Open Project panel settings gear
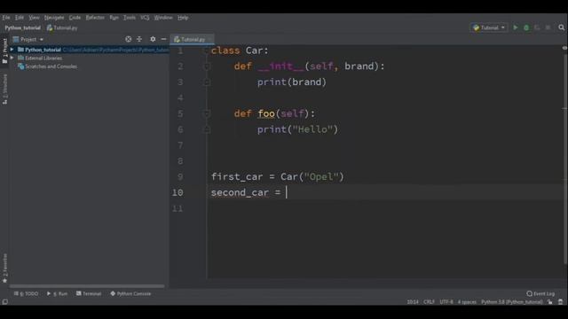This screenshot has height=319, width=568. (x=153, y=39)
